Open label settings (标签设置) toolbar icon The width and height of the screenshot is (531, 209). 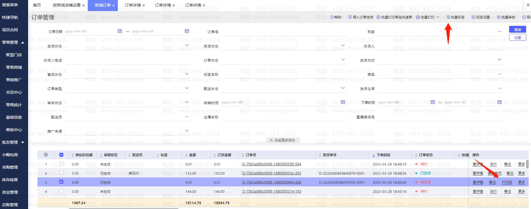[x=473, y=17]
